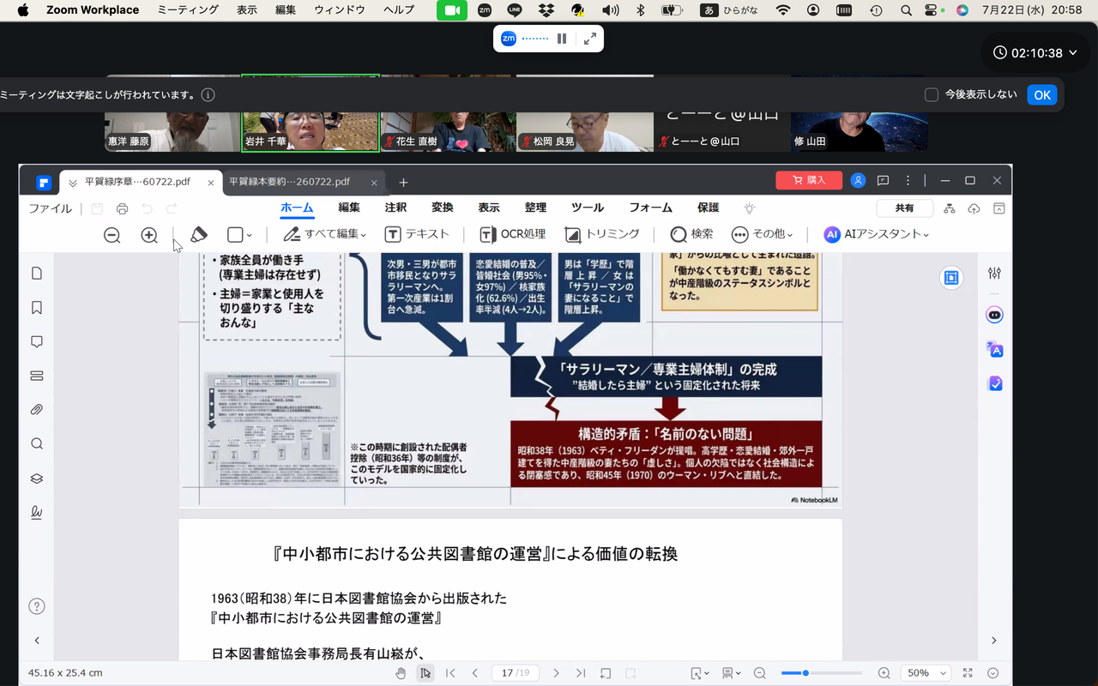This screenshot has height=686, width=1098.
Task: Click the page number field showing 17
Action: click(x=515, y=673)
